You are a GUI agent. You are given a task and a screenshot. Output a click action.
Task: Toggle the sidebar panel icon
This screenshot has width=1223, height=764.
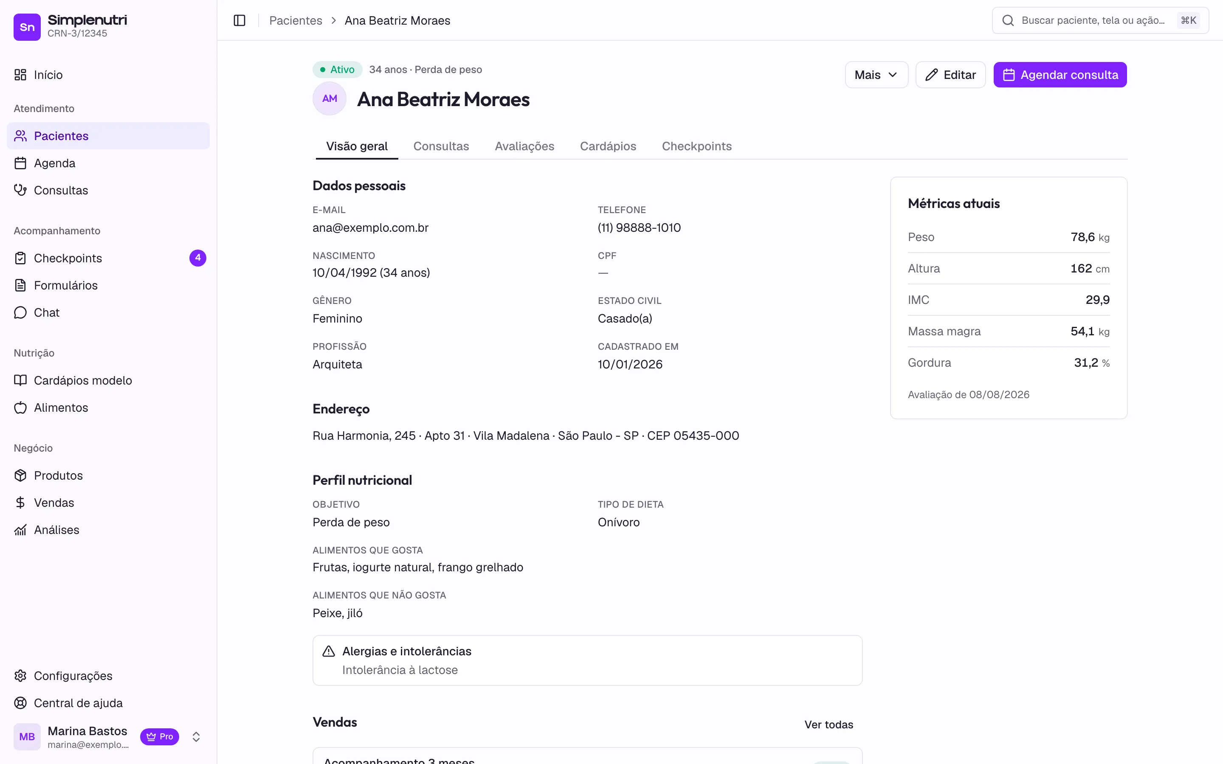pos(240,20)
